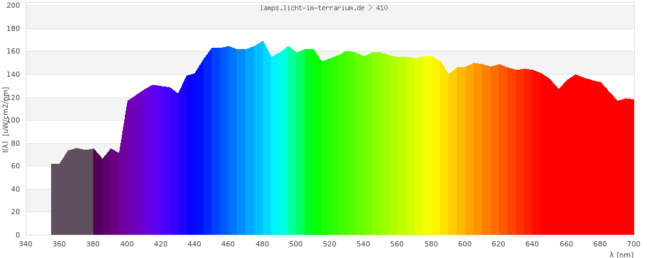Click the spectrum peak at 480 nm
This screenshot has height=258, width=647.
tap(263, 42)
